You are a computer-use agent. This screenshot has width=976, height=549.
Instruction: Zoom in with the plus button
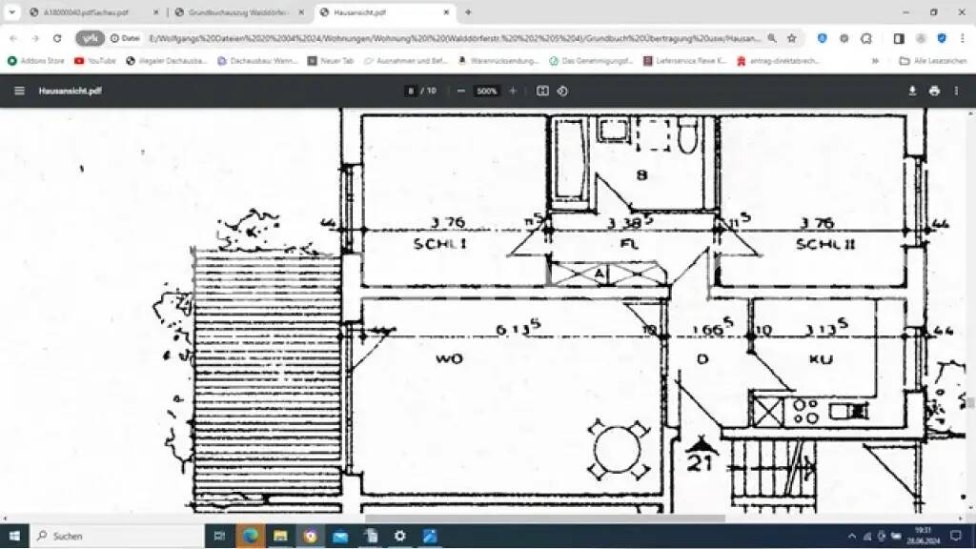pyautogui.click(x=513, y=91)
